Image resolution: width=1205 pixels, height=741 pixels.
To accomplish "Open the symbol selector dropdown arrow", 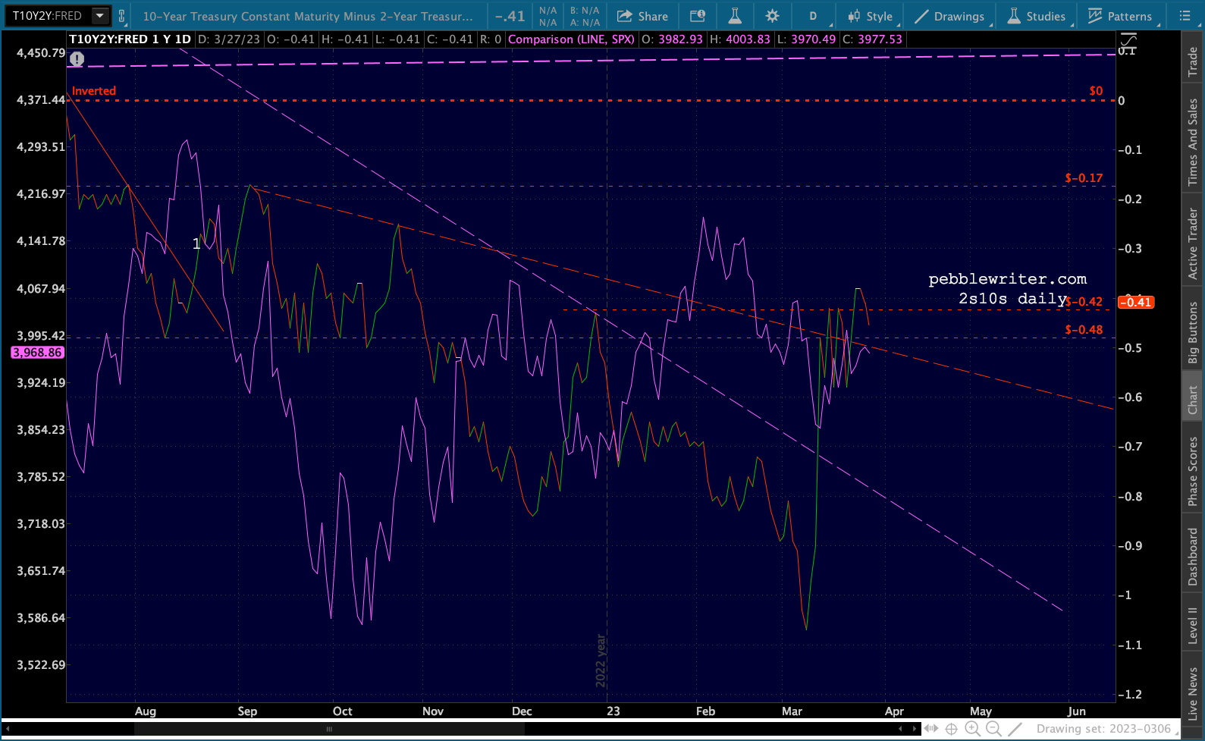I will (x=99, y=16).
